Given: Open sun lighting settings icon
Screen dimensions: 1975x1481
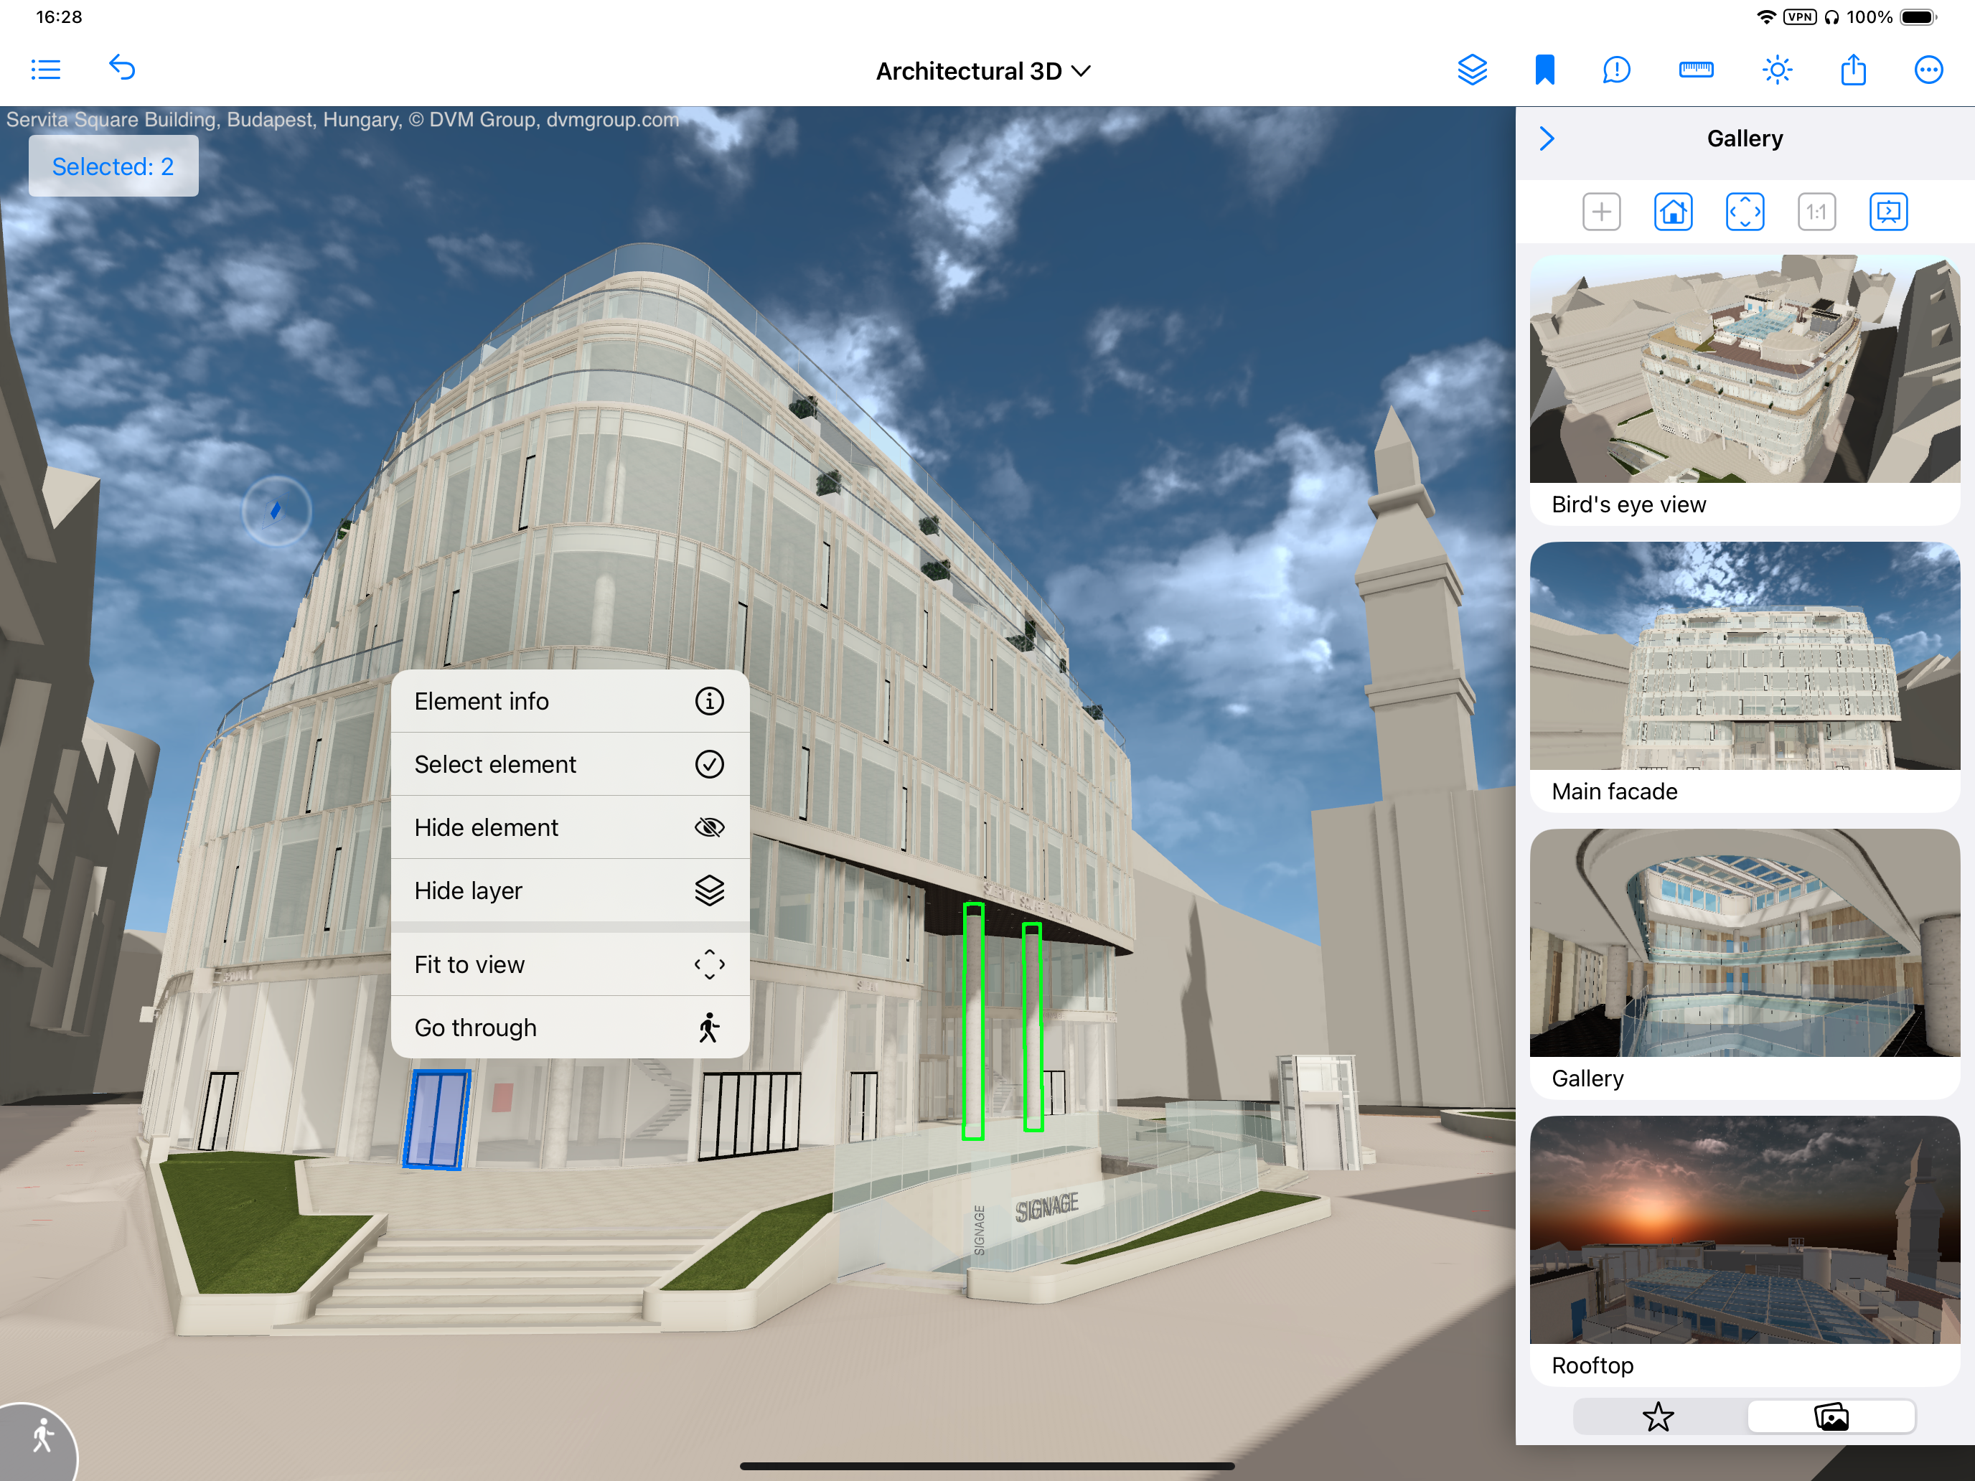Looking at the screenshot, I should pos(1777,70).
